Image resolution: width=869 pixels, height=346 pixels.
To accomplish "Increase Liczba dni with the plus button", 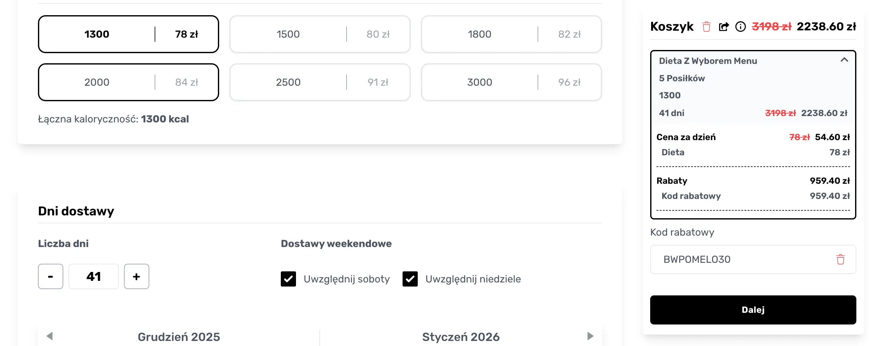I will tap(136, 276).
